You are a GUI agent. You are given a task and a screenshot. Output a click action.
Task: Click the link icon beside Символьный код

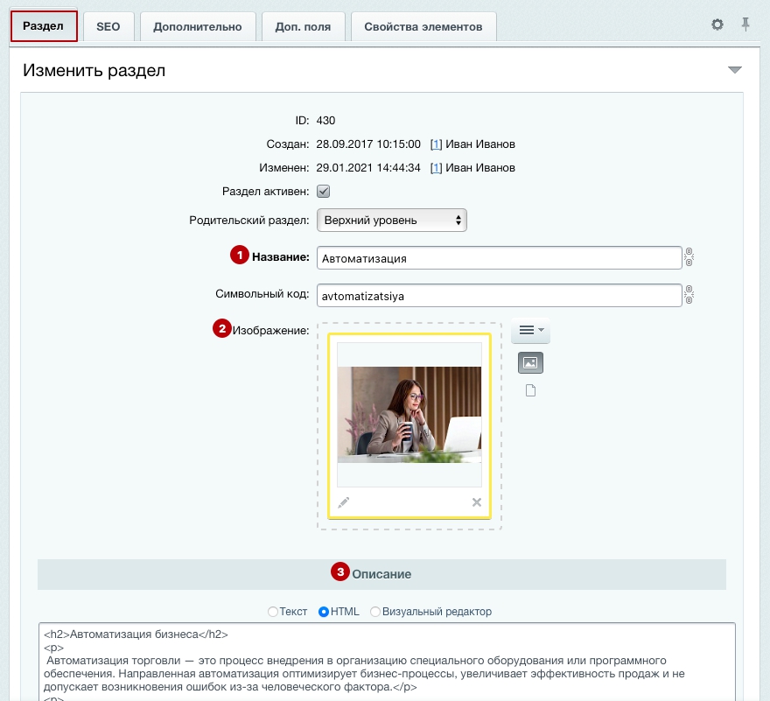click(689, 295)
